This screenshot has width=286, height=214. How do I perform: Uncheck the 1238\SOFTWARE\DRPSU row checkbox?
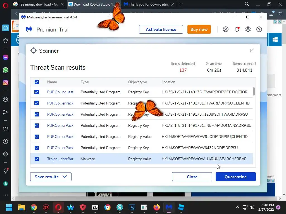click(x=37, y=114)
